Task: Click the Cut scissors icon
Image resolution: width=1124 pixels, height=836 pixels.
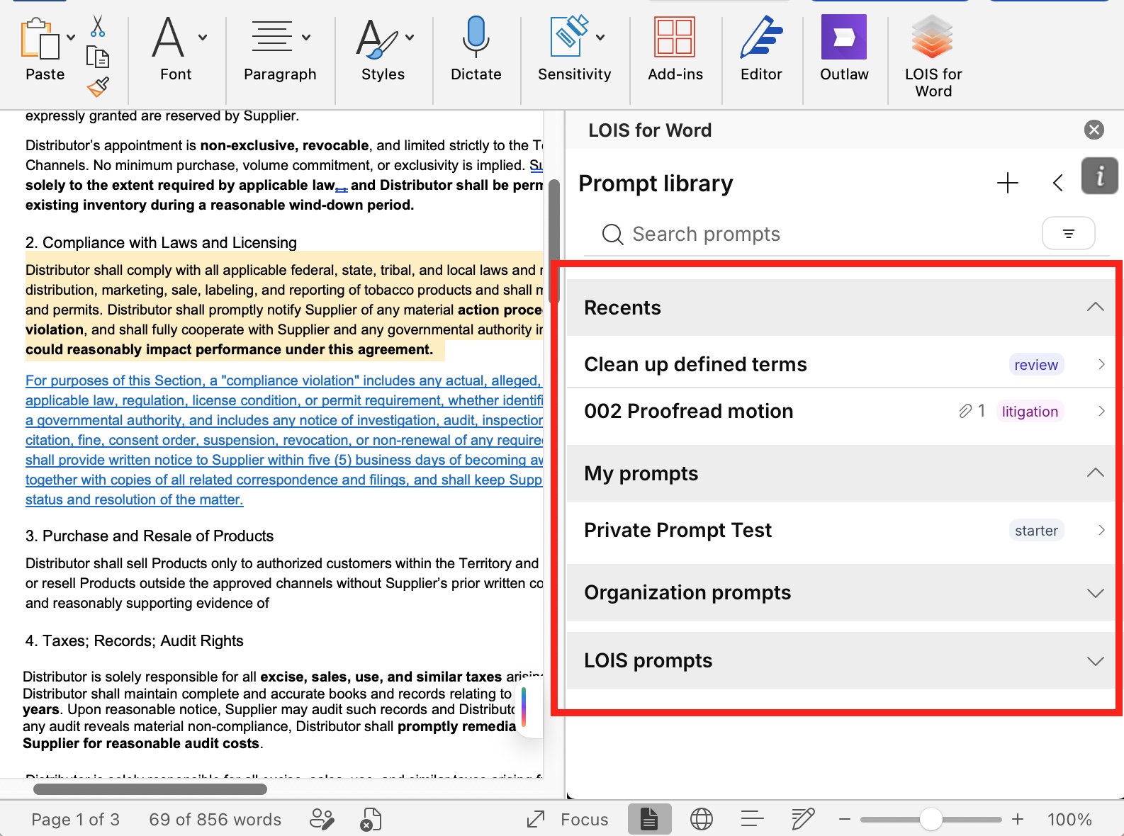Action: tap(98, 26)
